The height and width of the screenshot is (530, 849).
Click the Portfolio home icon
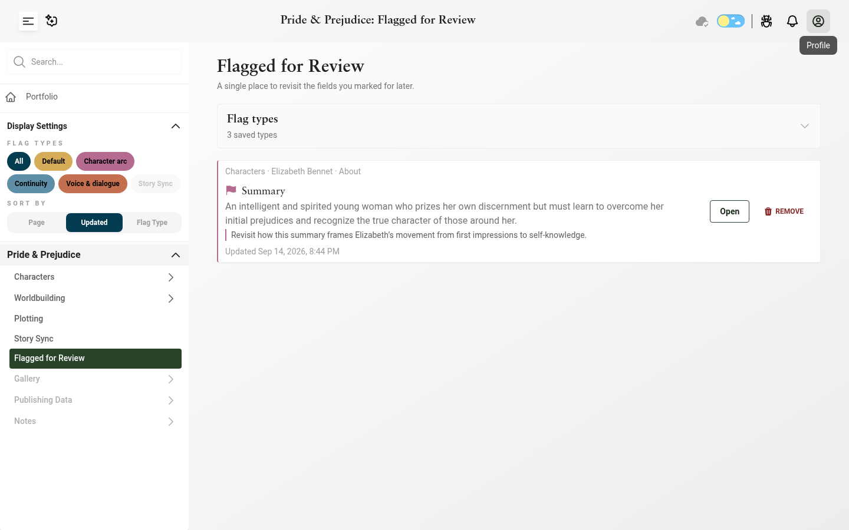11,97
